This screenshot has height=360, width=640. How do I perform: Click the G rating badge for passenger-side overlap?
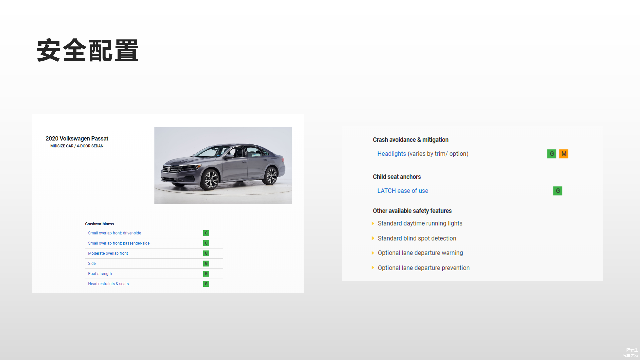[206, 243]
